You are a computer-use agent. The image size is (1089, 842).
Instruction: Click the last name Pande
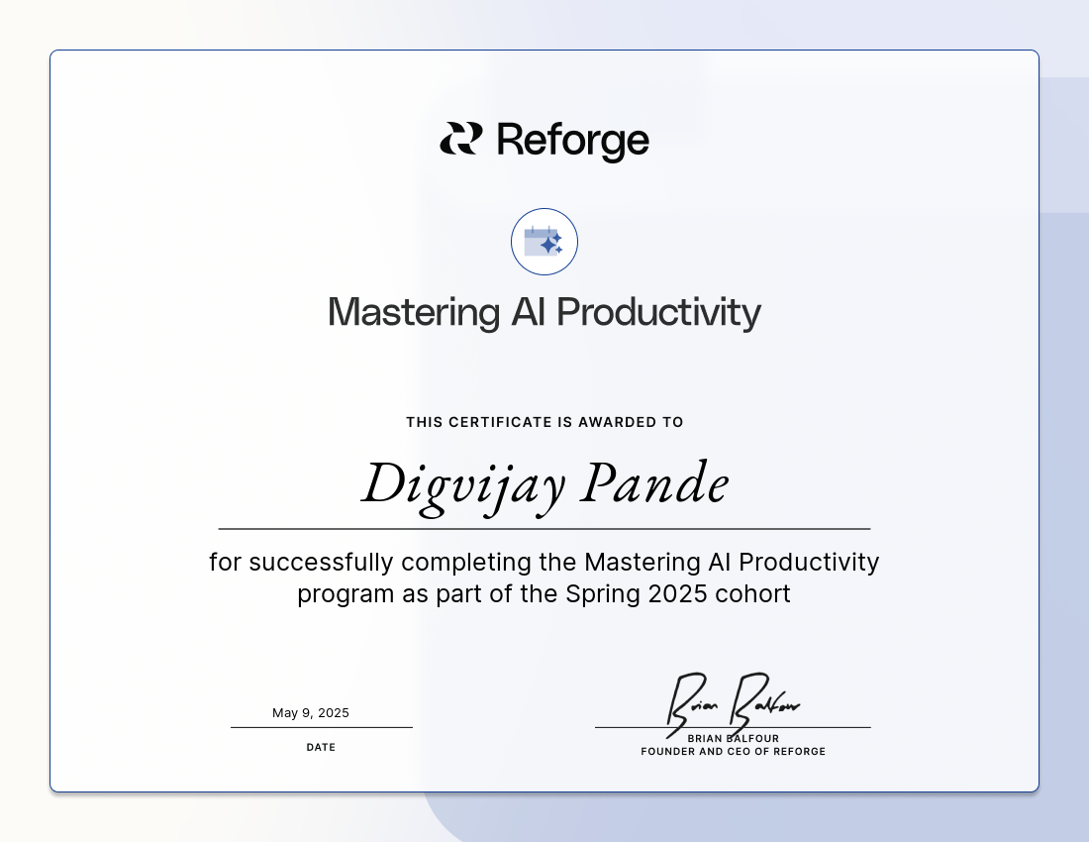[653, 485]
